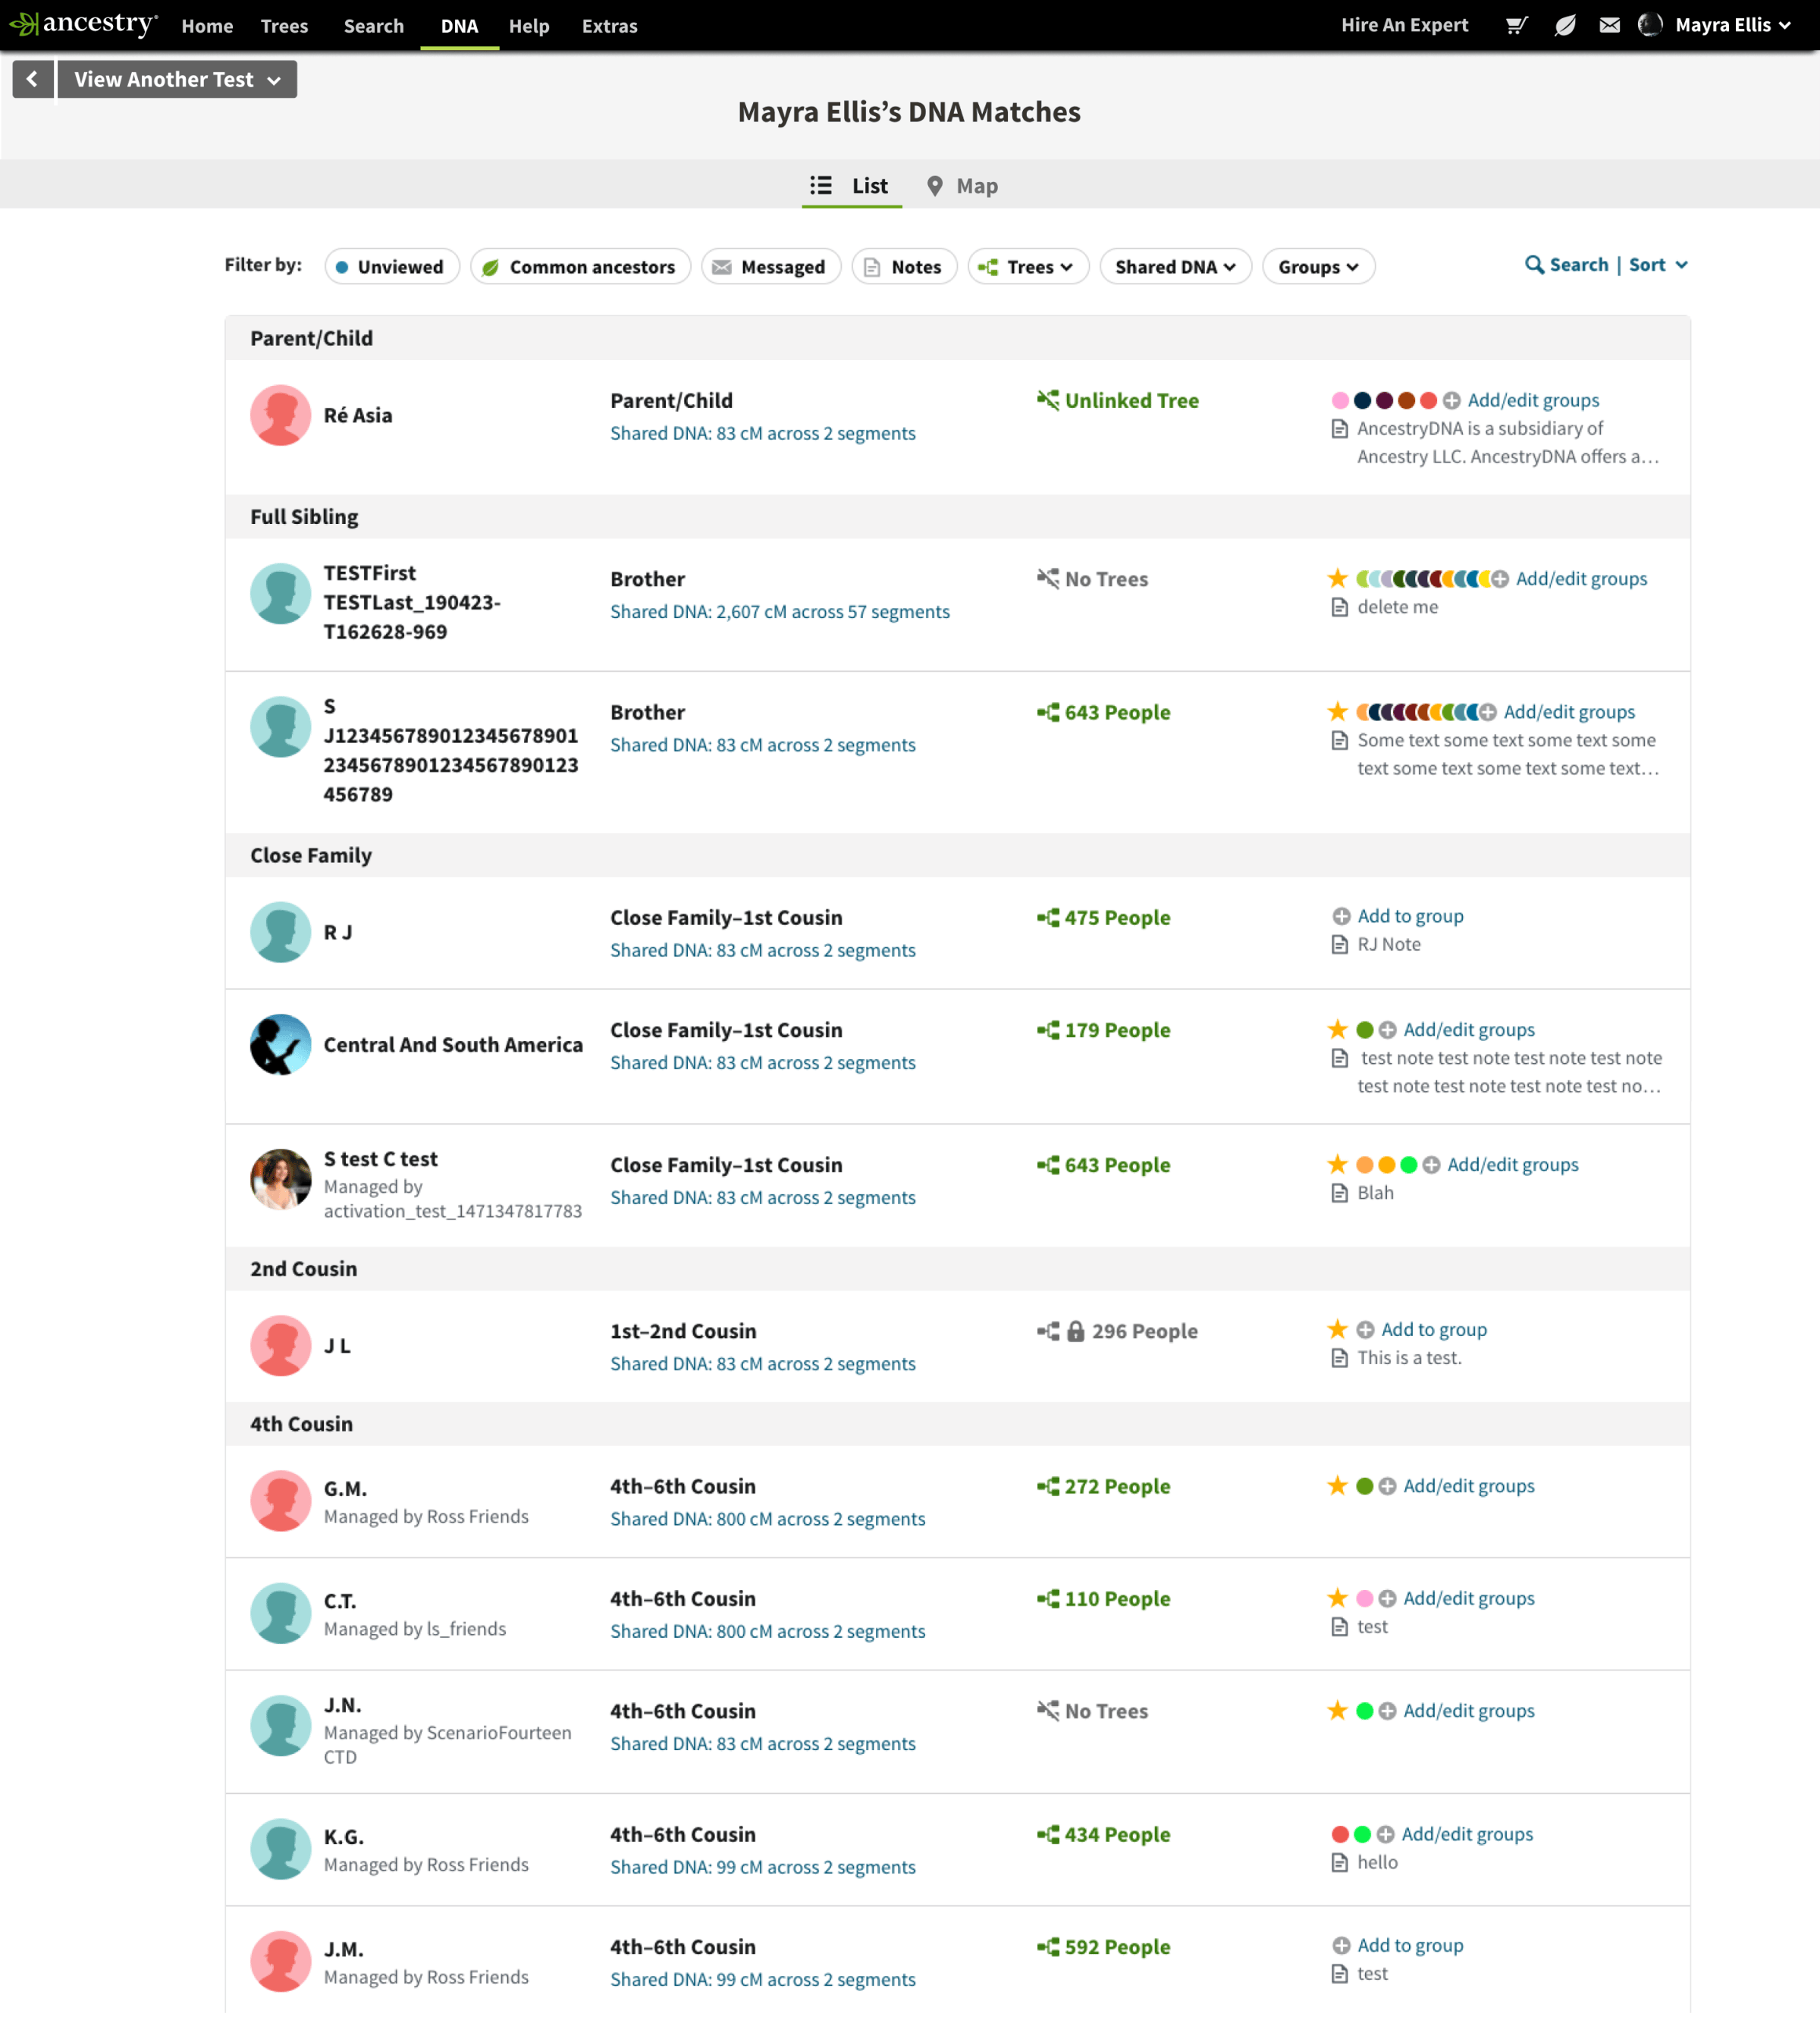Toggle the Common ancestors filter

pyautogui.click(x=580, y=267)
